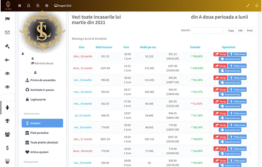Open the envelope messages icon
The image size is (262, 167).
coord(7,33)
